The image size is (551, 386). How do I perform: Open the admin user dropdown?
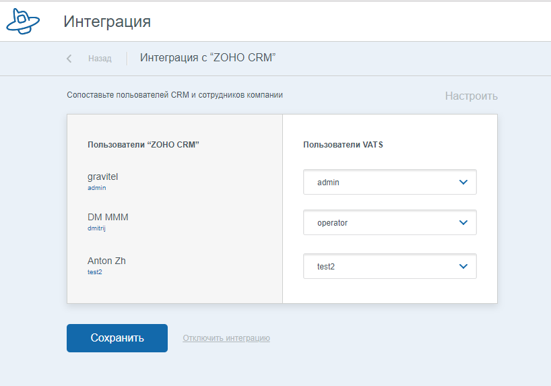pyautogui.click(x=390, y=182)
